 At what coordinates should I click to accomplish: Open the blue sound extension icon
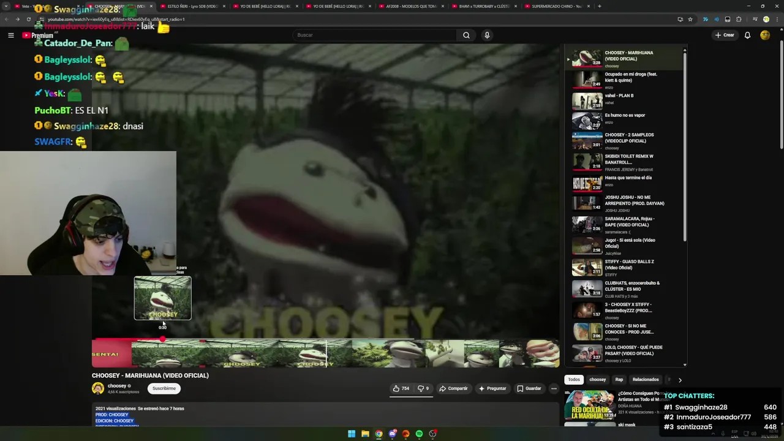pyautogui.click(x=716, y=19)
